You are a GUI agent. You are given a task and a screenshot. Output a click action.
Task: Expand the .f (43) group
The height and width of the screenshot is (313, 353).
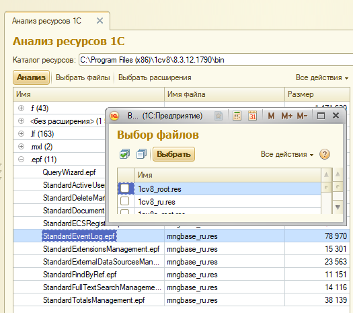(x=21, y=108)
